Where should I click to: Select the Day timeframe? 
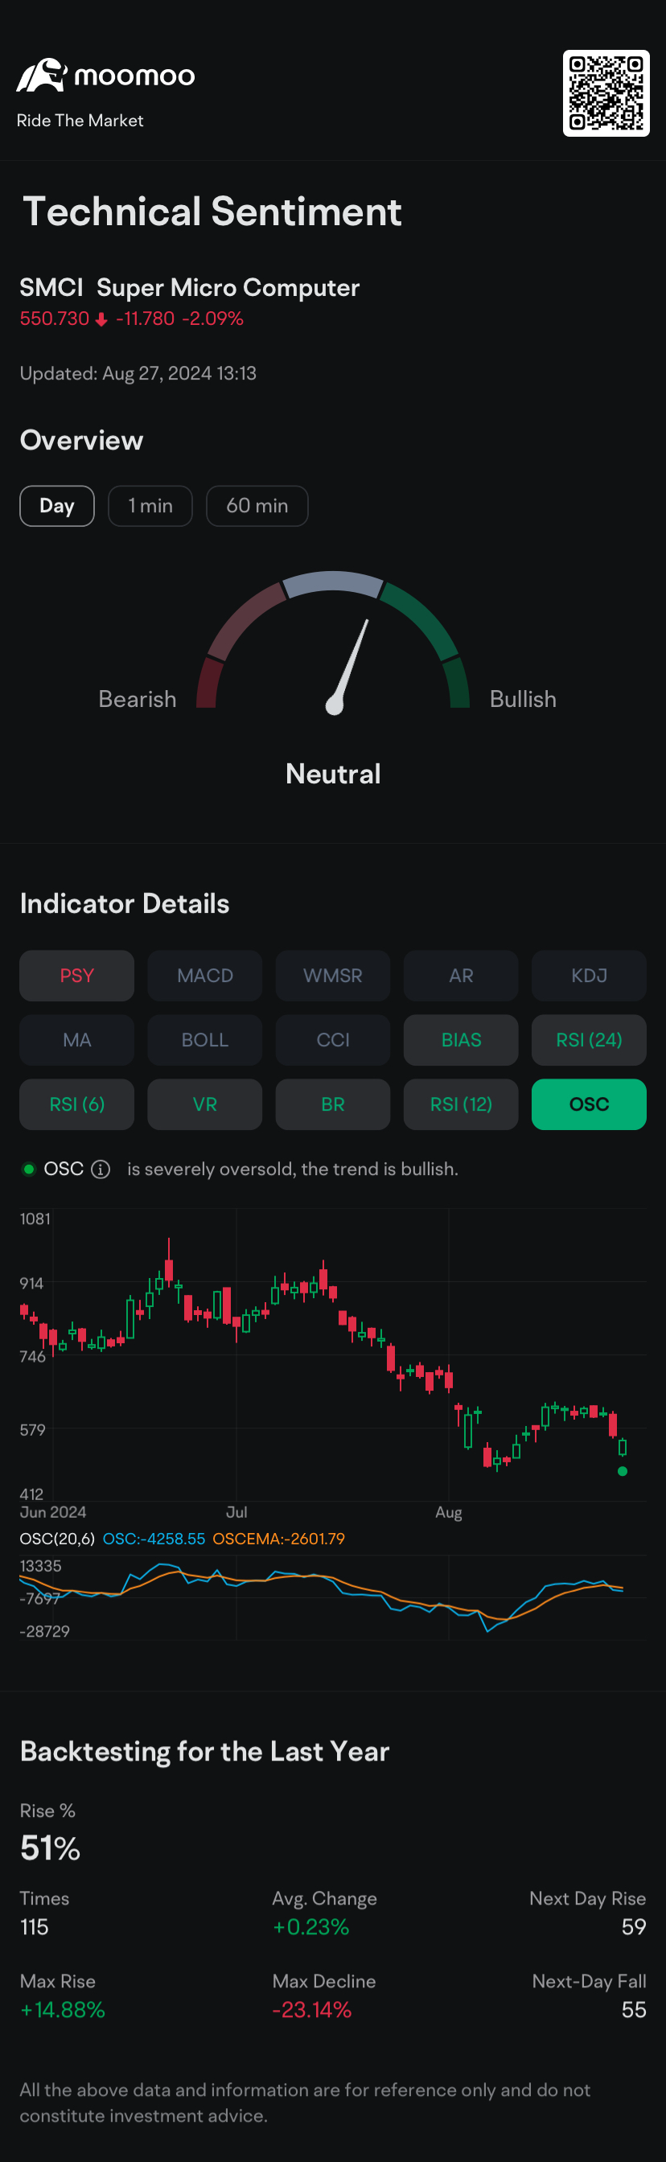(57, 506)
